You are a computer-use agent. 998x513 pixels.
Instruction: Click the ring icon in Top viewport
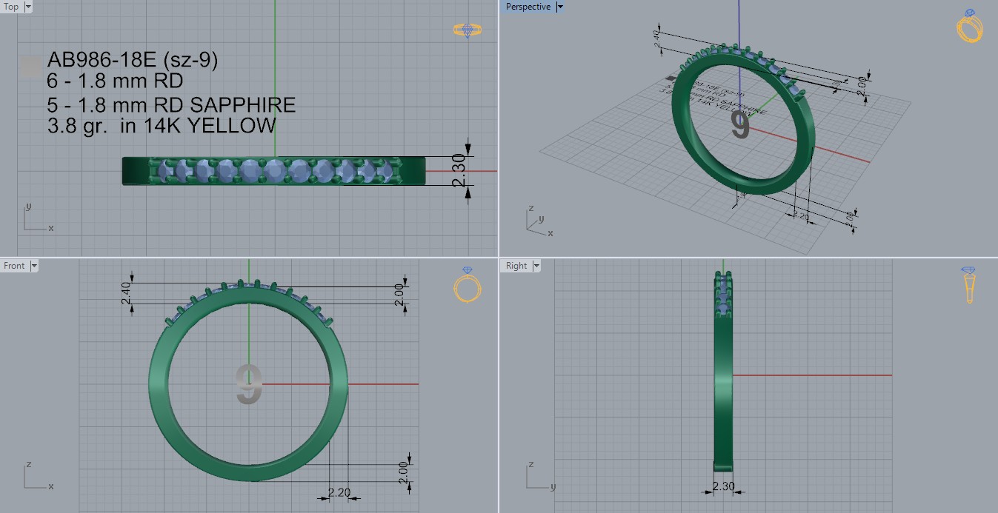[467, 30]
